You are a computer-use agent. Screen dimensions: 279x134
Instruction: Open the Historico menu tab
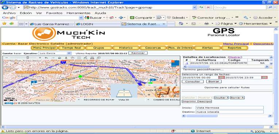click(126, 48)
